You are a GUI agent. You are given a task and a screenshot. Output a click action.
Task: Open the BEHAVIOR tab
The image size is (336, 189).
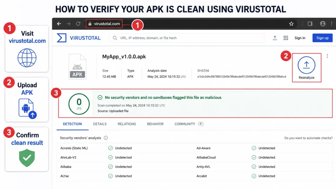155,124
